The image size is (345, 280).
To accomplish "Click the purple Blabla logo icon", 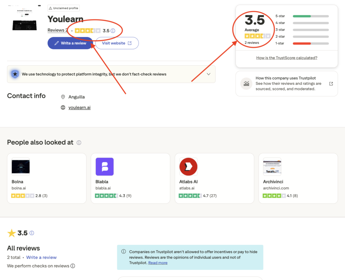I will [104, 167].
